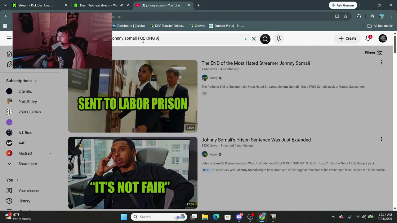
Task: Open the Chrome extensions puzzle icon
Action: tap(359, 16)
